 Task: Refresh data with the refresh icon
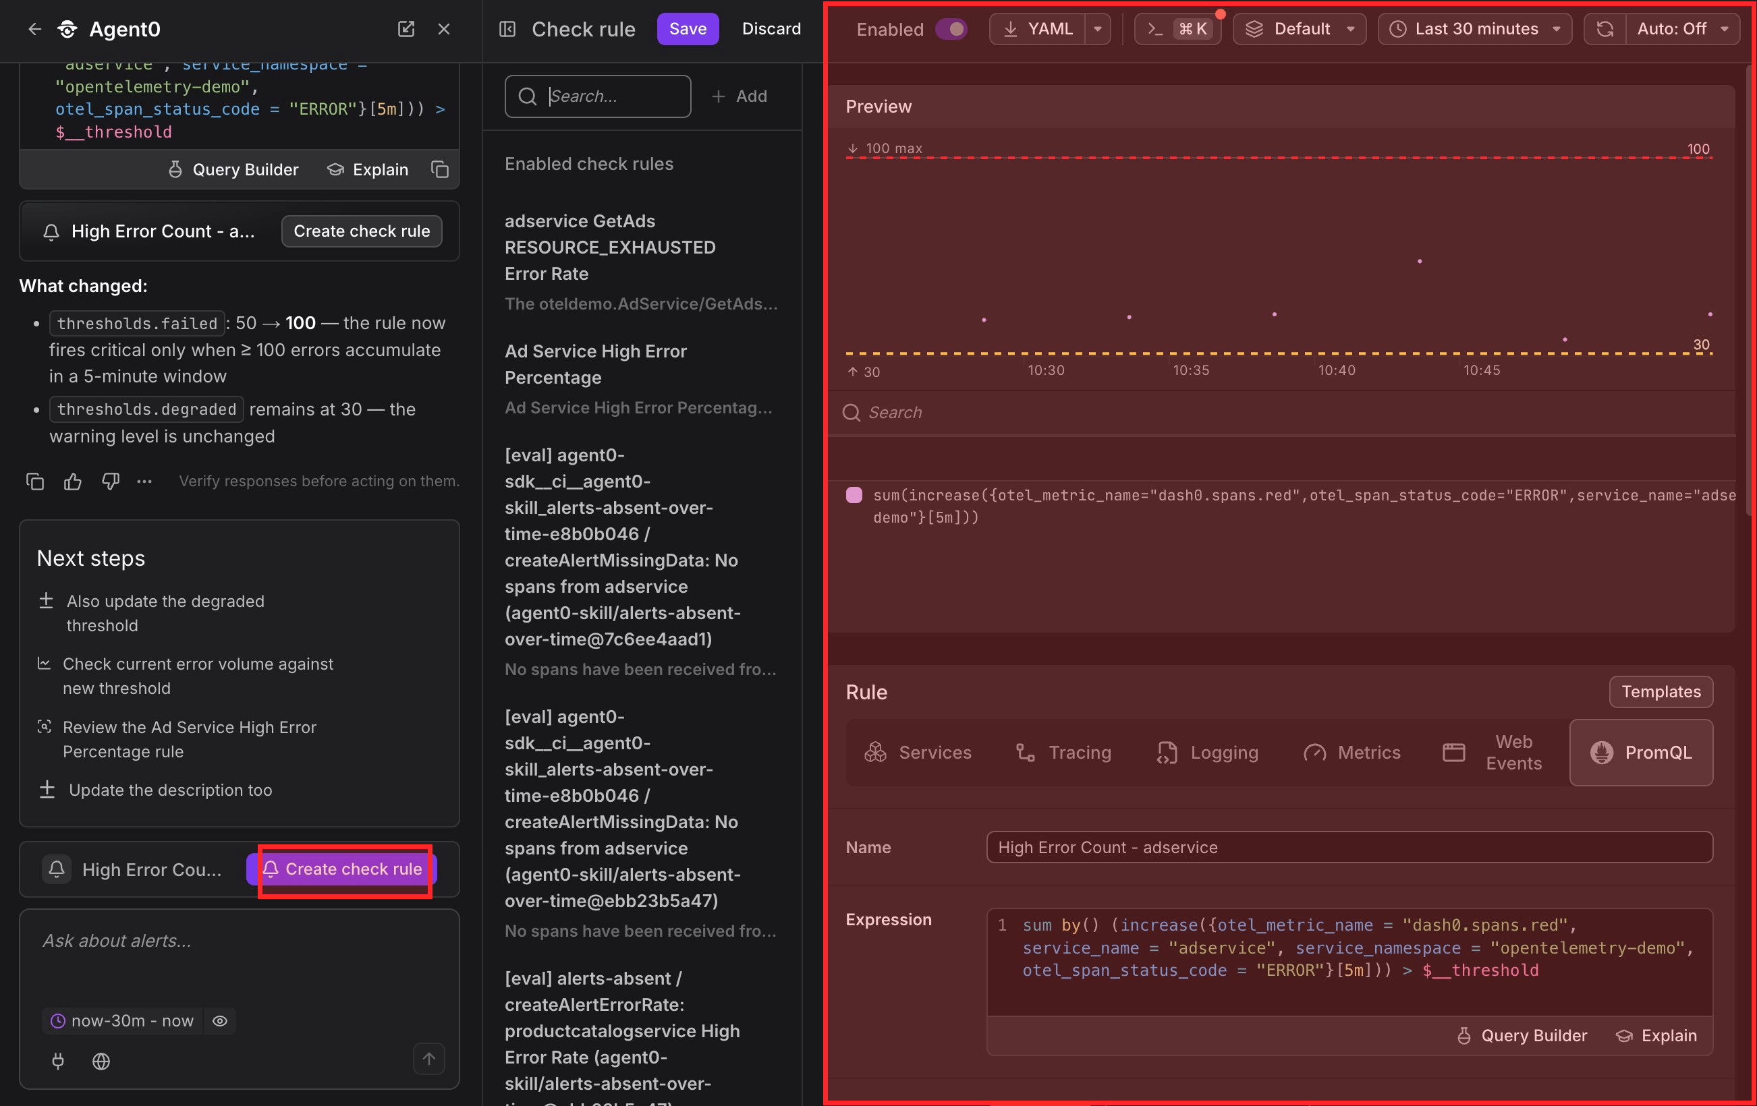pos(1605,29)
